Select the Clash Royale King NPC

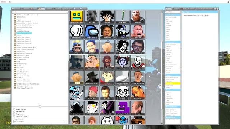(x=77, y=47)
